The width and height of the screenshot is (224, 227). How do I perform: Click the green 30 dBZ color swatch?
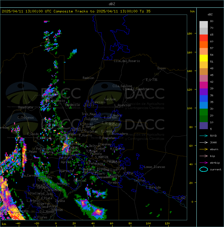pyautogui.click(x=204, y=112)
